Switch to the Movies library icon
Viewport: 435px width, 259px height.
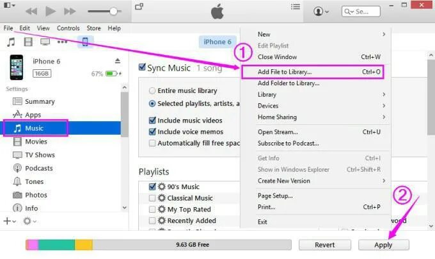pos(28,42)
